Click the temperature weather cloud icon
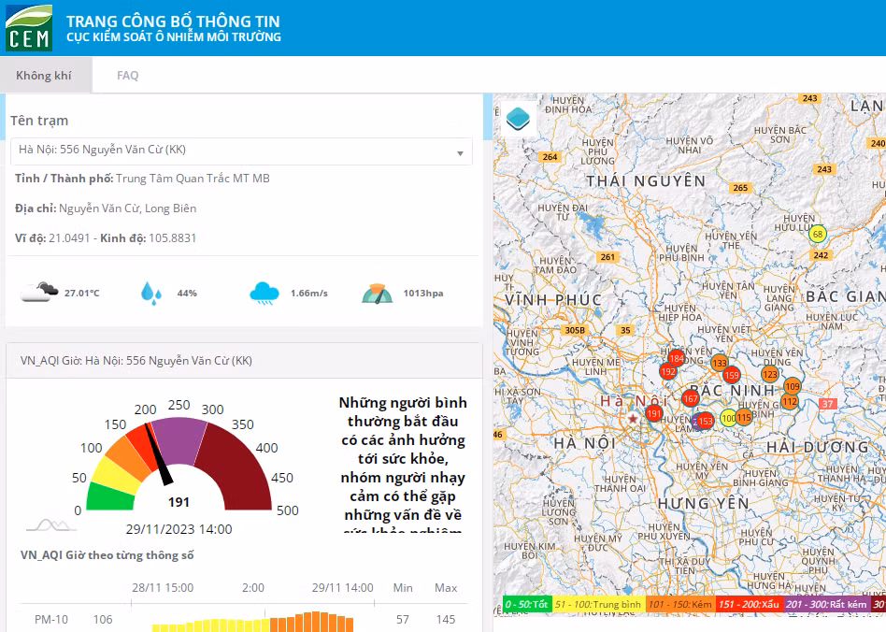The height and width of the screenshot is (632, 886). click(x=39, y=293)
